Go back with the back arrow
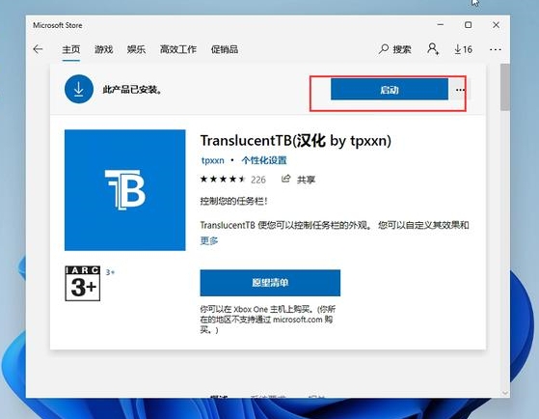 38,49
